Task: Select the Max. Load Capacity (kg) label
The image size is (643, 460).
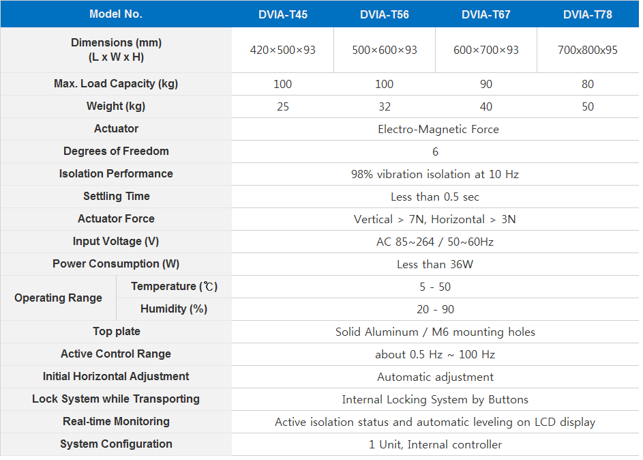Action: point(116,84)
